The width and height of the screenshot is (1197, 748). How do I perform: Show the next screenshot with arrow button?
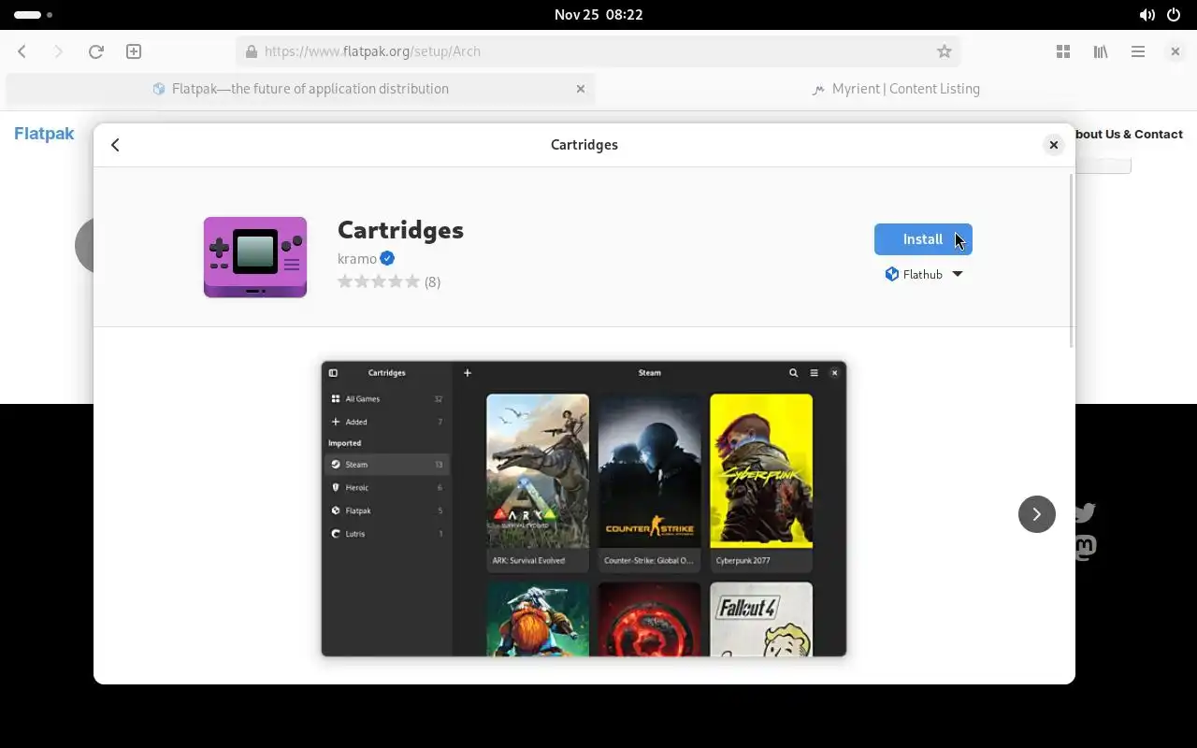point(1036,514)
